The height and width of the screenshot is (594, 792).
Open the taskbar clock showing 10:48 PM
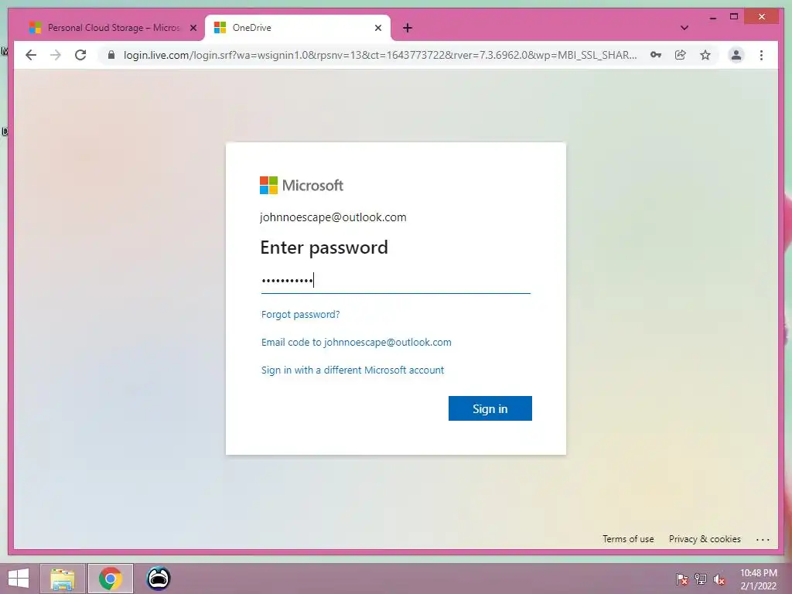(x=759, y=579)
